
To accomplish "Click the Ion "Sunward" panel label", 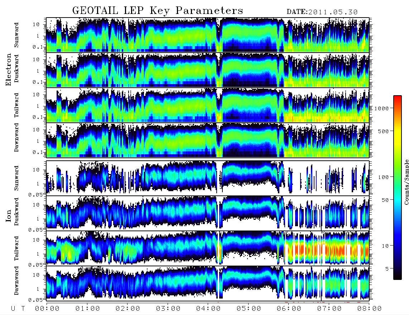I will (16, 178).
